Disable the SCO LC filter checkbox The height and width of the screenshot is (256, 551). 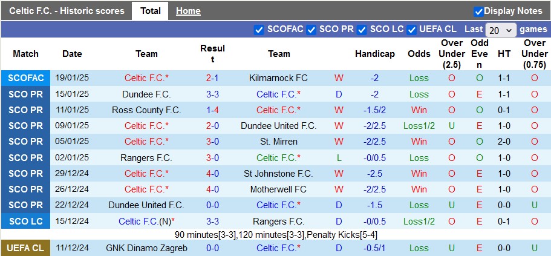coord(362,30)
